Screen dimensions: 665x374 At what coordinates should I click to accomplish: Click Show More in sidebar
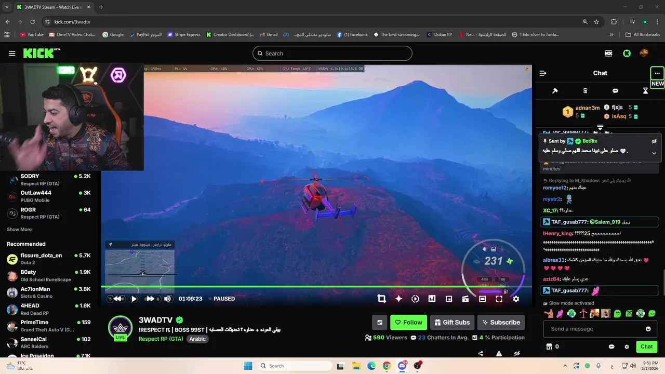click(x=19, y=230)
